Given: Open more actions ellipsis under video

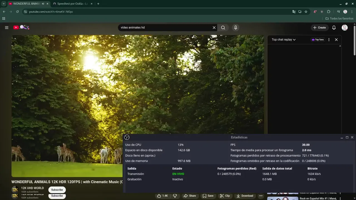Looking at the screenshot, I should pos(261,196).
